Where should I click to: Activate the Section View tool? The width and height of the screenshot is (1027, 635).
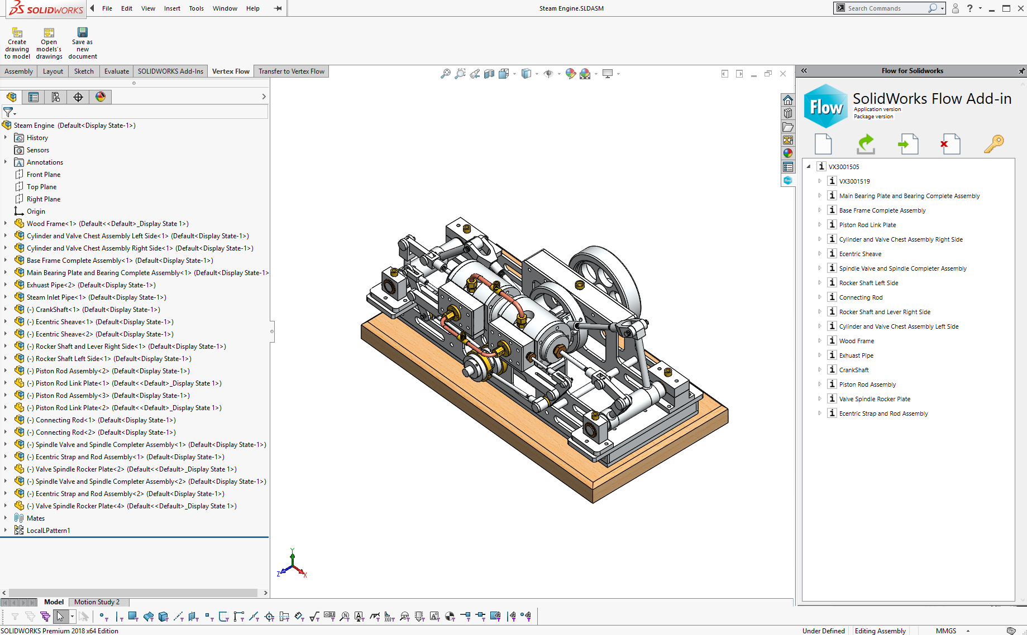pos(489,73)
